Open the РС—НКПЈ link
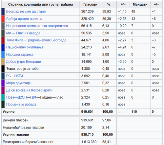164x145 pixels. pyautogui.click(x=14, y=76)
